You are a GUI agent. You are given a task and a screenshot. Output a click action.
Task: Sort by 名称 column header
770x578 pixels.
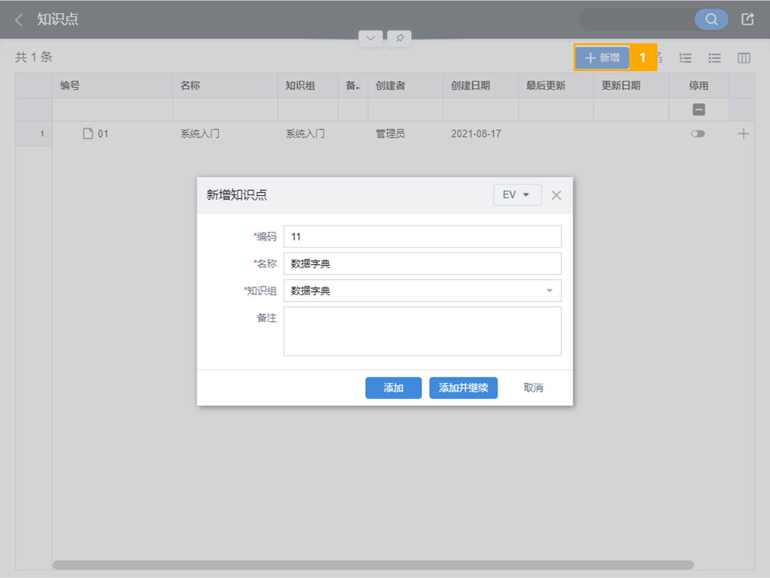(225, 86)
